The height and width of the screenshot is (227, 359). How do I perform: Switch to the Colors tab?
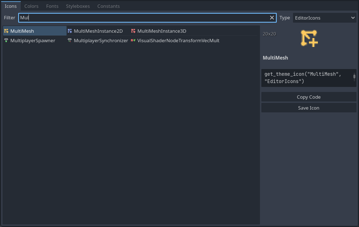coord(31,6)
